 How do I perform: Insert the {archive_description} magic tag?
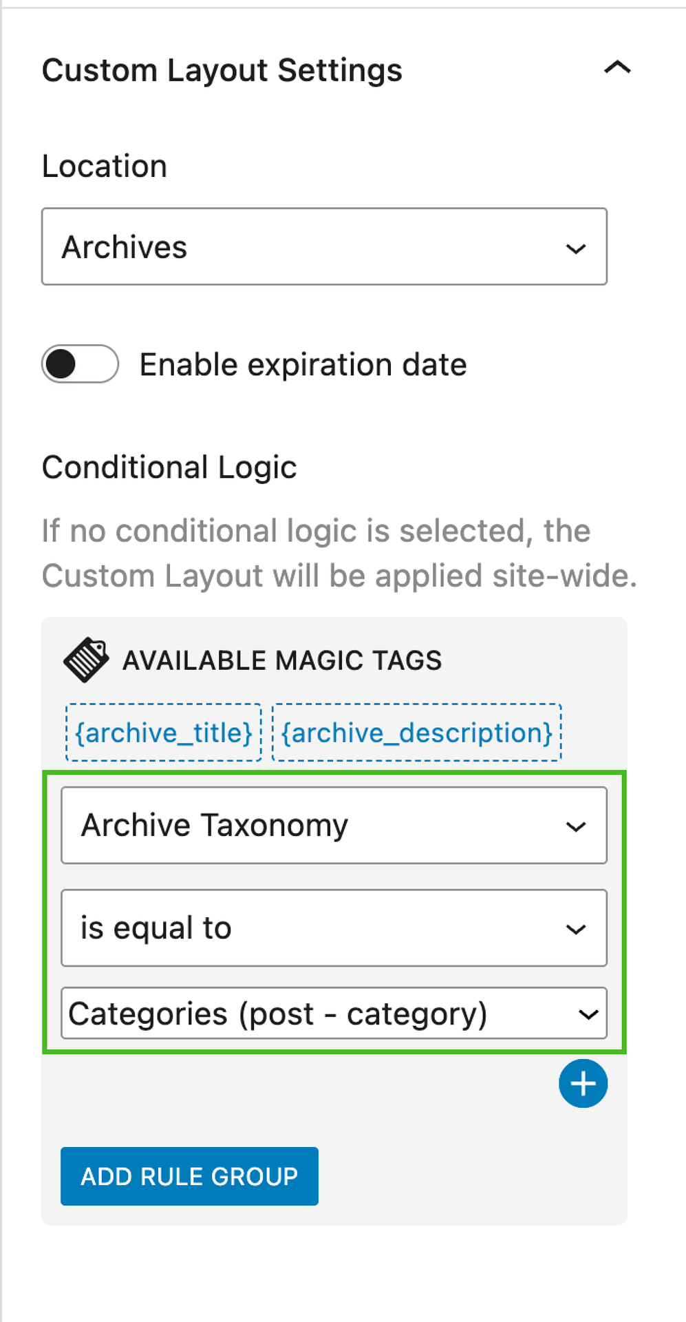[x=417, y=733]
